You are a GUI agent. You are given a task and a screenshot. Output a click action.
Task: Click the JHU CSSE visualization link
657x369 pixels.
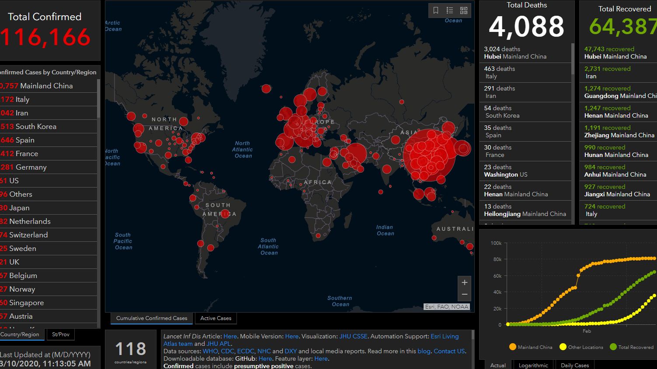point(354,336)
